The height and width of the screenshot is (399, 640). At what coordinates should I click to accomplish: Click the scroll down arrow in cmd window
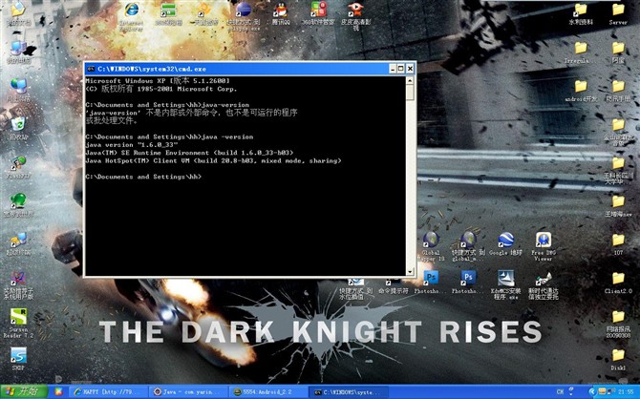click(410, 271)
